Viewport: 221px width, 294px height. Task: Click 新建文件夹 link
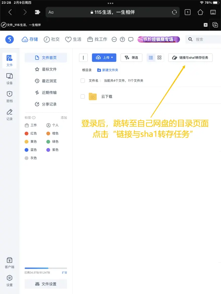pyautogui.click(x=108, y=70)
